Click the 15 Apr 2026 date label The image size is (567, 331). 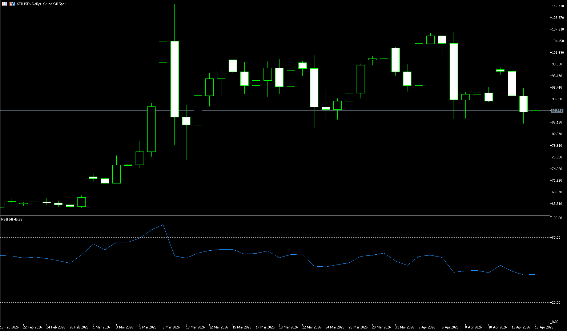[544, 327]
